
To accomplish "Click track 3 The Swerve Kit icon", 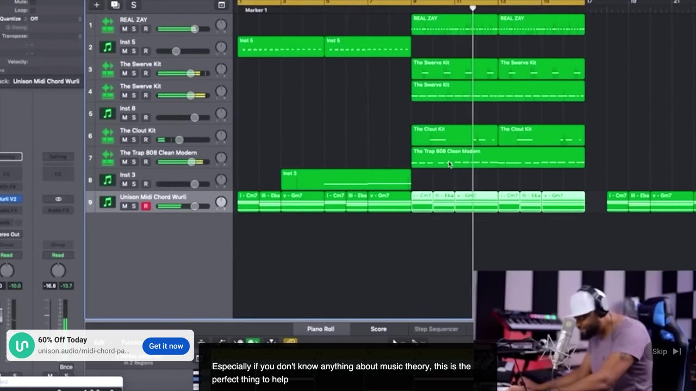I will [108, 70].
